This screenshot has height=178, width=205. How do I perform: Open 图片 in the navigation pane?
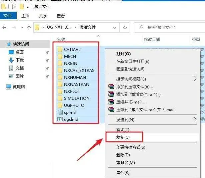pos(20,76)
